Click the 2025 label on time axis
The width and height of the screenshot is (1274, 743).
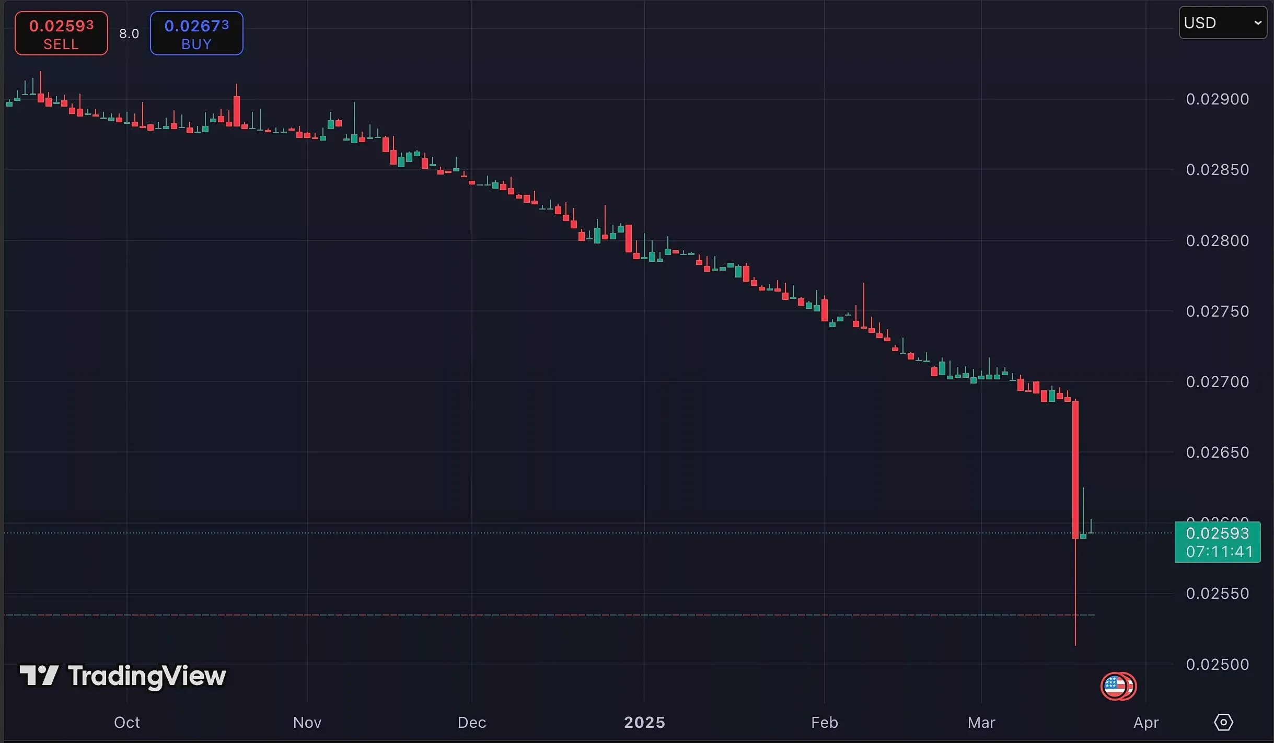point(644,723)
